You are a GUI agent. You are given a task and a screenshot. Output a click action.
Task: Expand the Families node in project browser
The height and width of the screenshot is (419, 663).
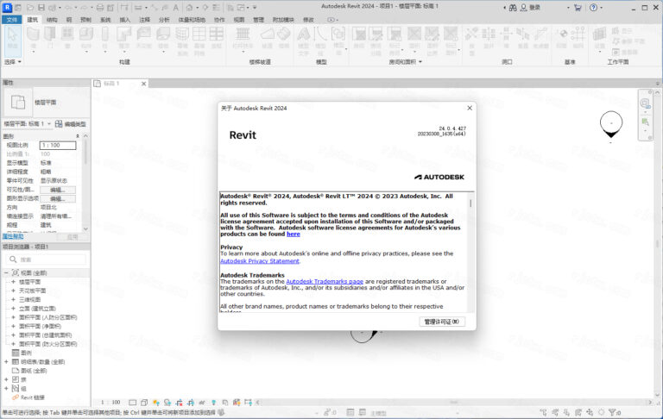coord(6,379)
